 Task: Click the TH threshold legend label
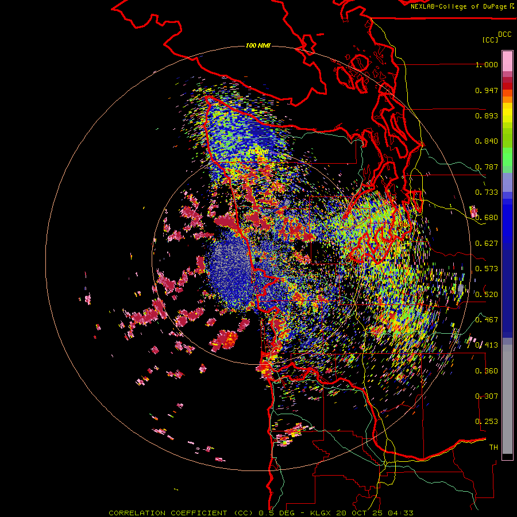[493, 447]
